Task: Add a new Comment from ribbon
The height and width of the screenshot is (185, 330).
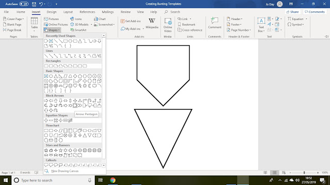Action: click(214, 23)
